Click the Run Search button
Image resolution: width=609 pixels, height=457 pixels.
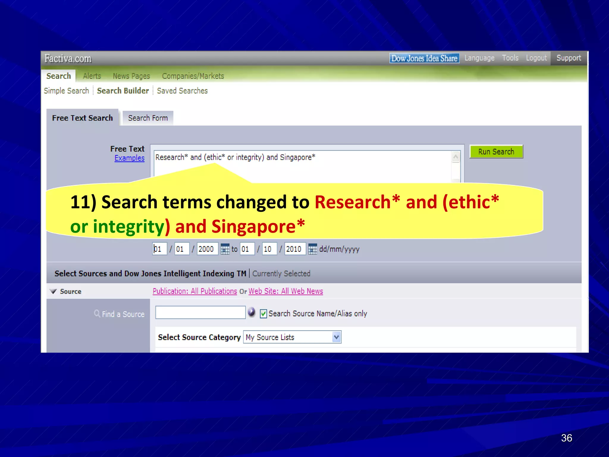(496, 152)
